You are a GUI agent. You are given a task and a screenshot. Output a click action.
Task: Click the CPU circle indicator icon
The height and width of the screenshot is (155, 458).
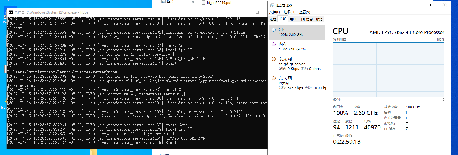point(274,30)
